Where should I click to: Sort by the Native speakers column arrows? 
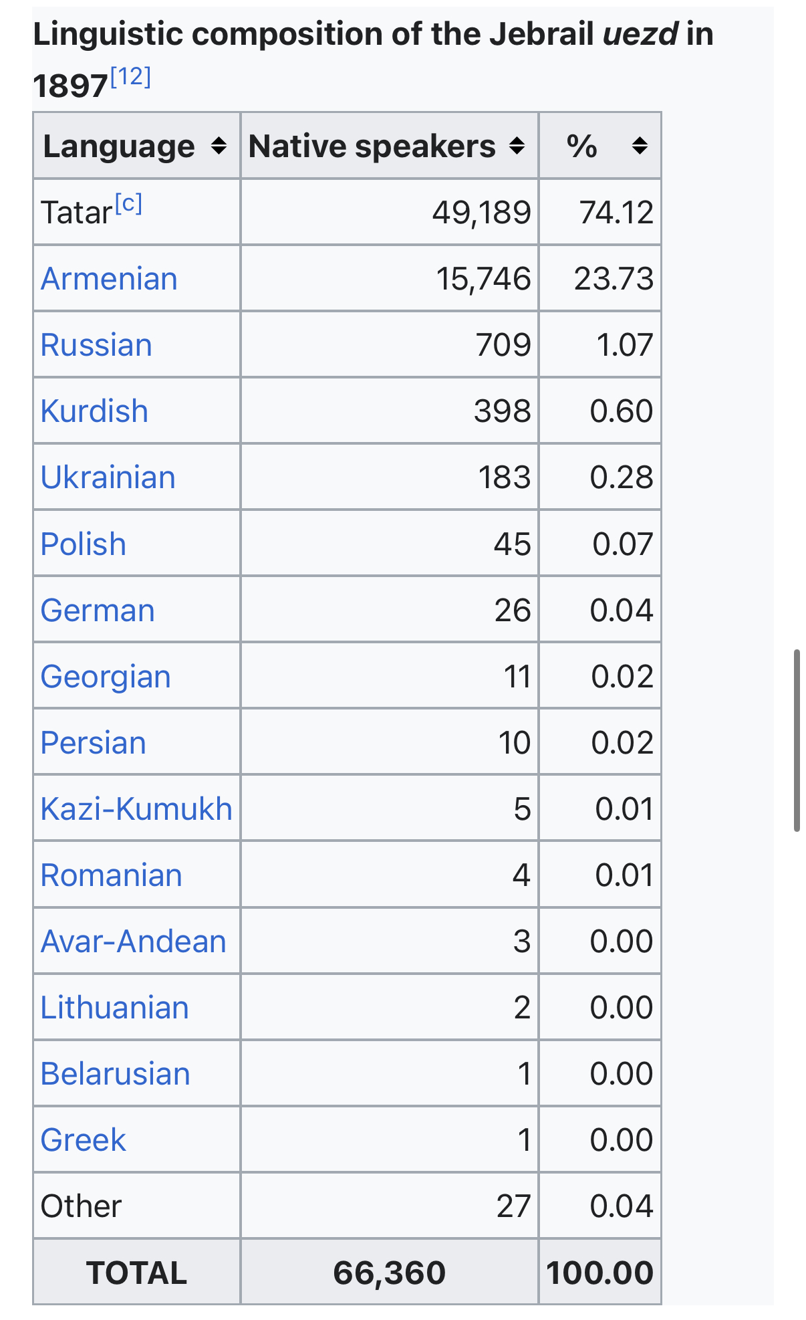[517, 146]
